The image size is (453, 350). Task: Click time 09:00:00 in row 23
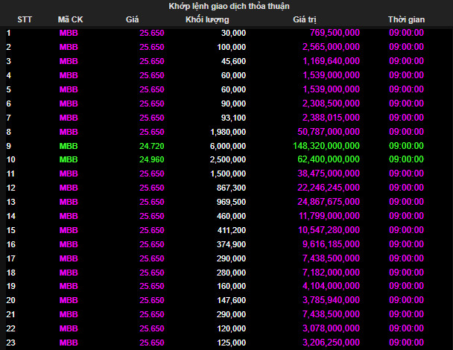pos(406,343)
